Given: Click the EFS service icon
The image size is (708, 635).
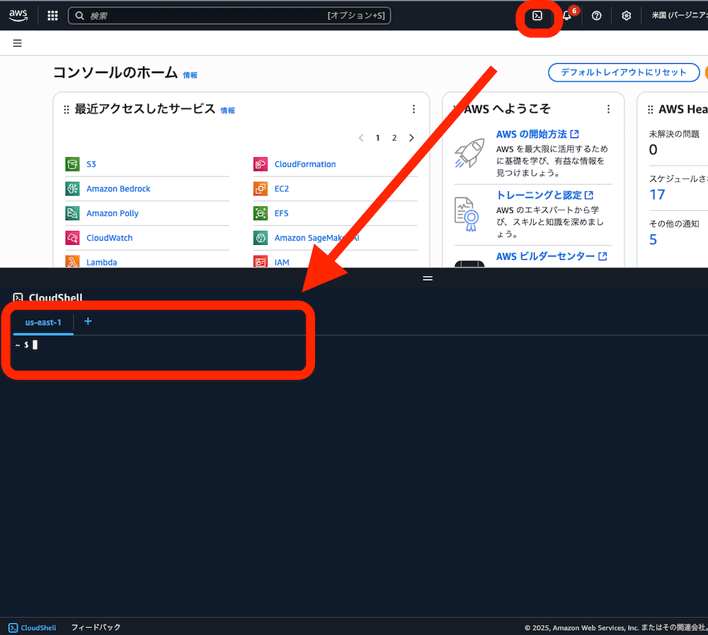Looking at the screenshot, I should 261,212.
